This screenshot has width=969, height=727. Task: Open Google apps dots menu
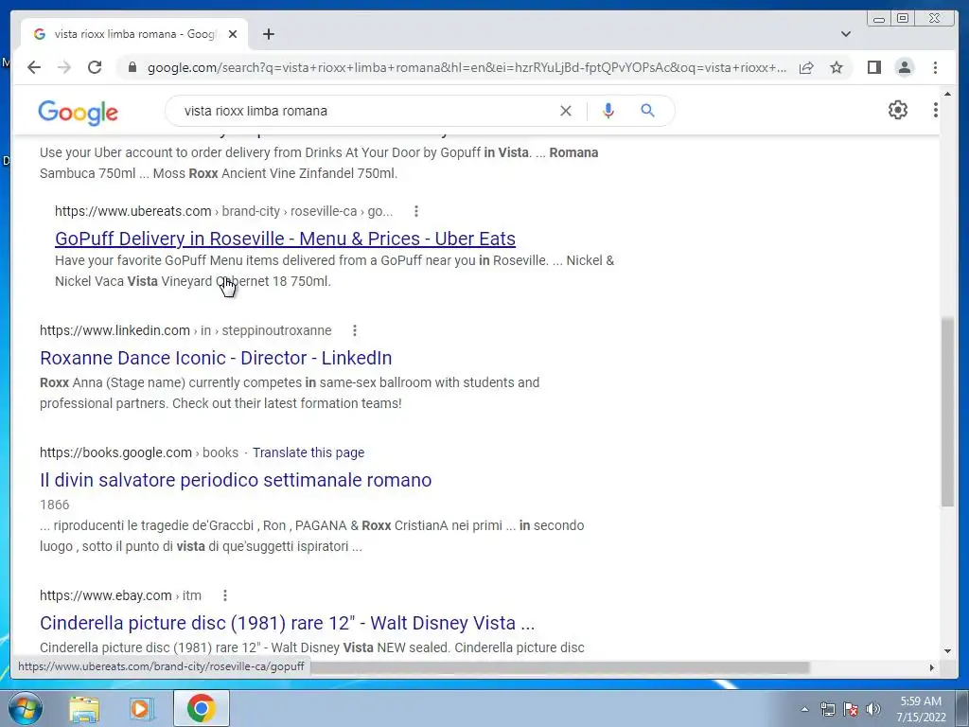coord(936,110)
